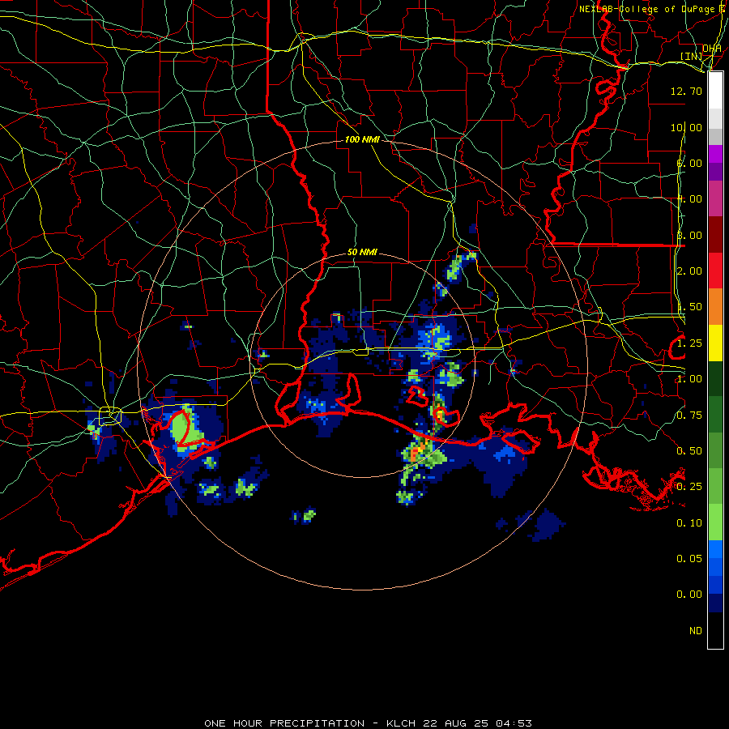This screenshot has width=729, height=729.
Task: Pick the black ND swatch at legend bottom
Action: click(715, 630)
